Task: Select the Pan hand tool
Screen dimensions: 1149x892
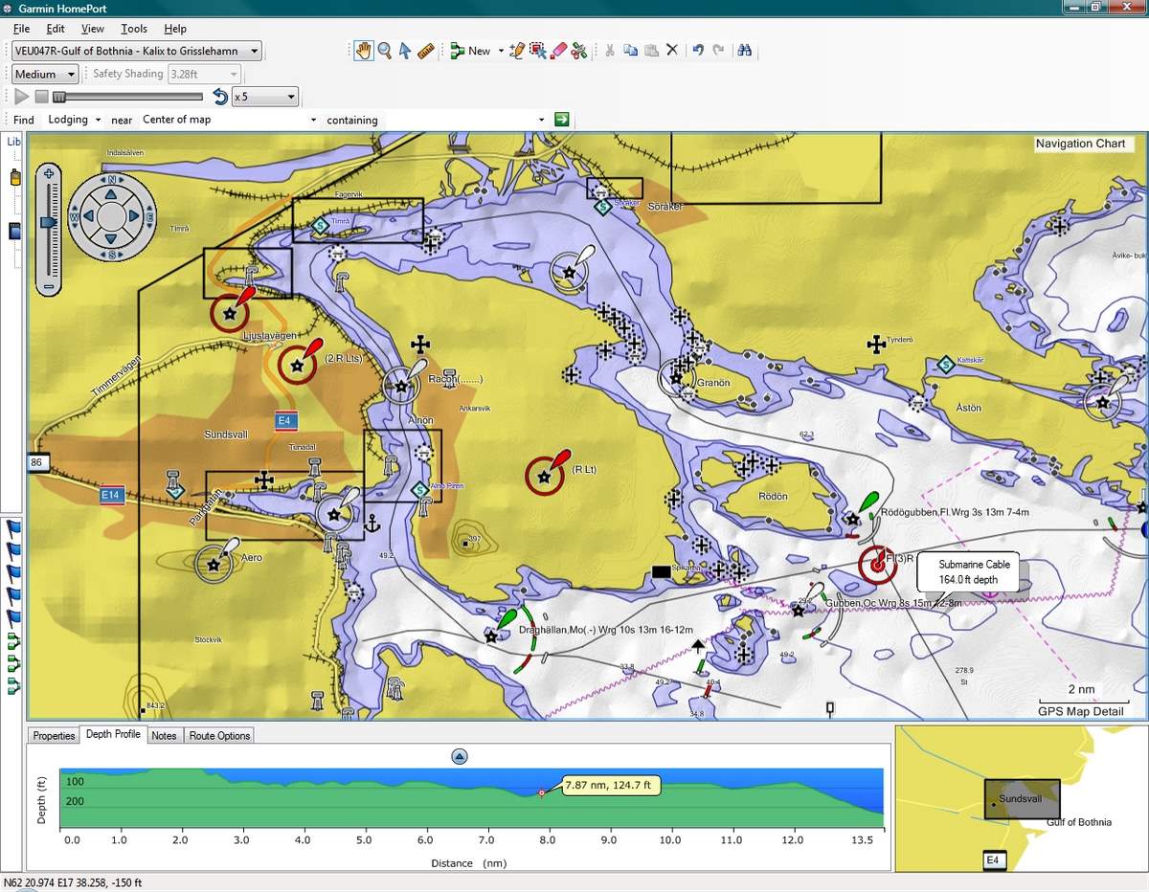Action: (364, 51)
